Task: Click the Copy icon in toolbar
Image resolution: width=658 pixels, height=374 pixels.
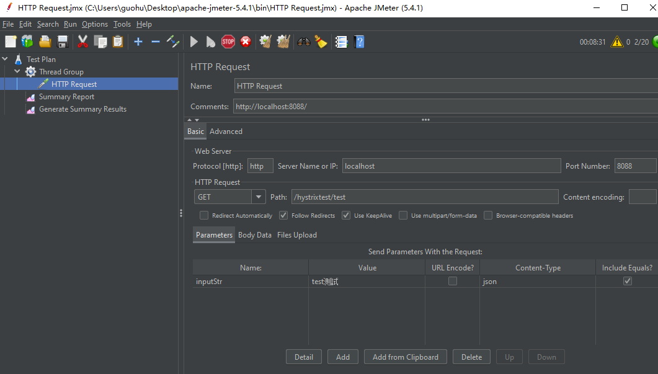Action: point(100,42)
